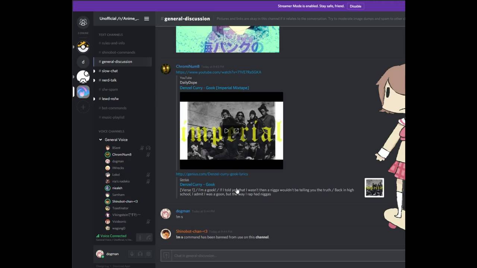Toggle headphone deafen in user panel
This screenshot has width=477, height=268.
point(140,254)
